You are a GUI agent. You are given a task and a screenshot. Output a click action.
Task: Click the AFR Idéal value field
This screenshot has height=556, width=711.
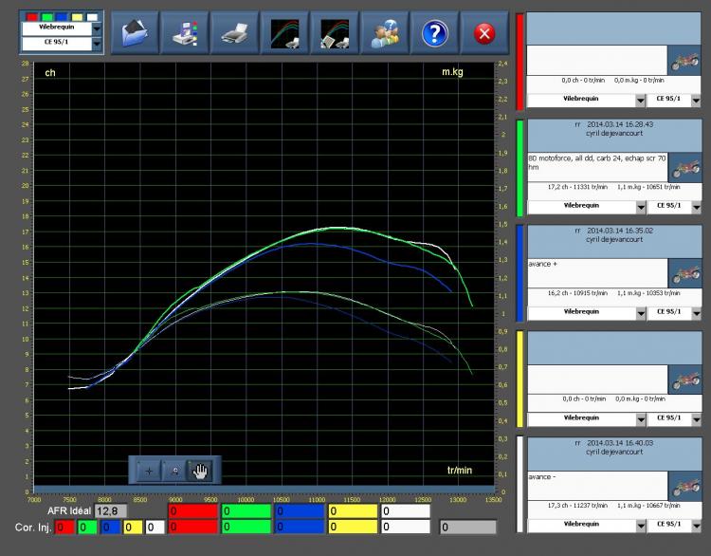[110, 510]
